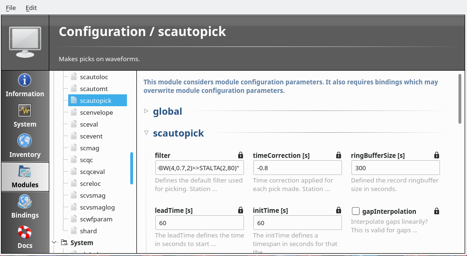Screen dimensions: 467x256
Task: Click the lock icon next to filter
Action: 241,155
